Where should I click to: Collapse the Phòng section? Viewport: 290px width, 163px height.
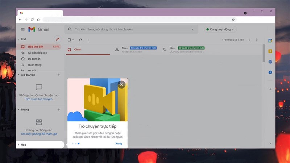(18, 110)
